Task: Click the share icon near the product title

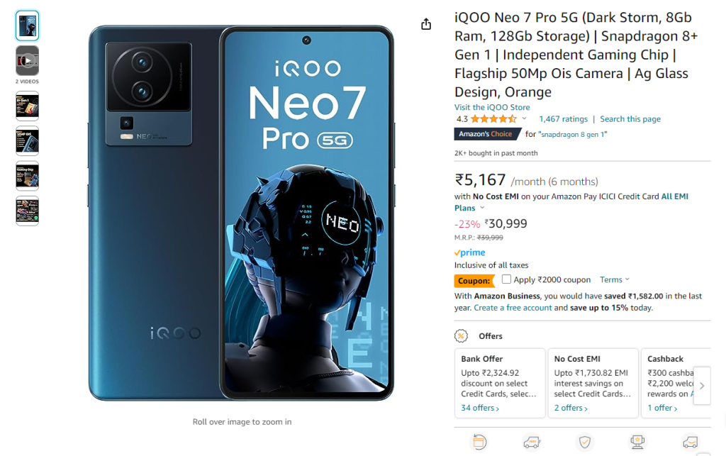Action: (426, 23)
